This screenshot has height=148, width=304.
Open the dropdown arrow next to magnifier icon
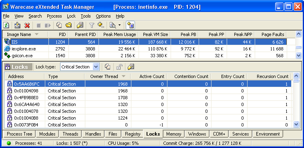119,25
